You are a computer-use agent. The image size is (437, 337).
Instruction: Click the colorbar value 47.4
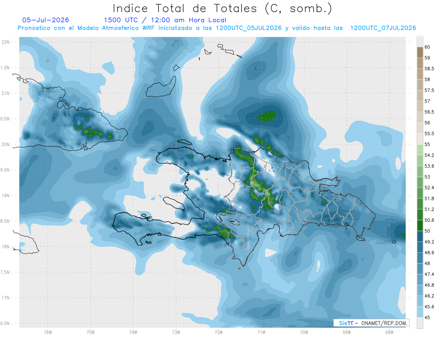(429, 274)
